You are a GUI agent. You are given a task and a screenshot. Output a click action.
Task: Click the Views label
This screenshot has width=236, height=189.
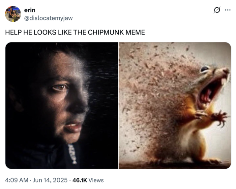[96, 180]
